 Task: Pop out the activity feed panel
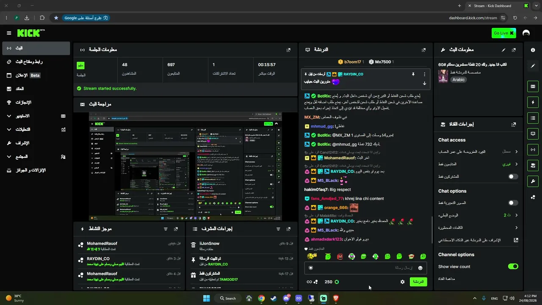pos(176,229)
